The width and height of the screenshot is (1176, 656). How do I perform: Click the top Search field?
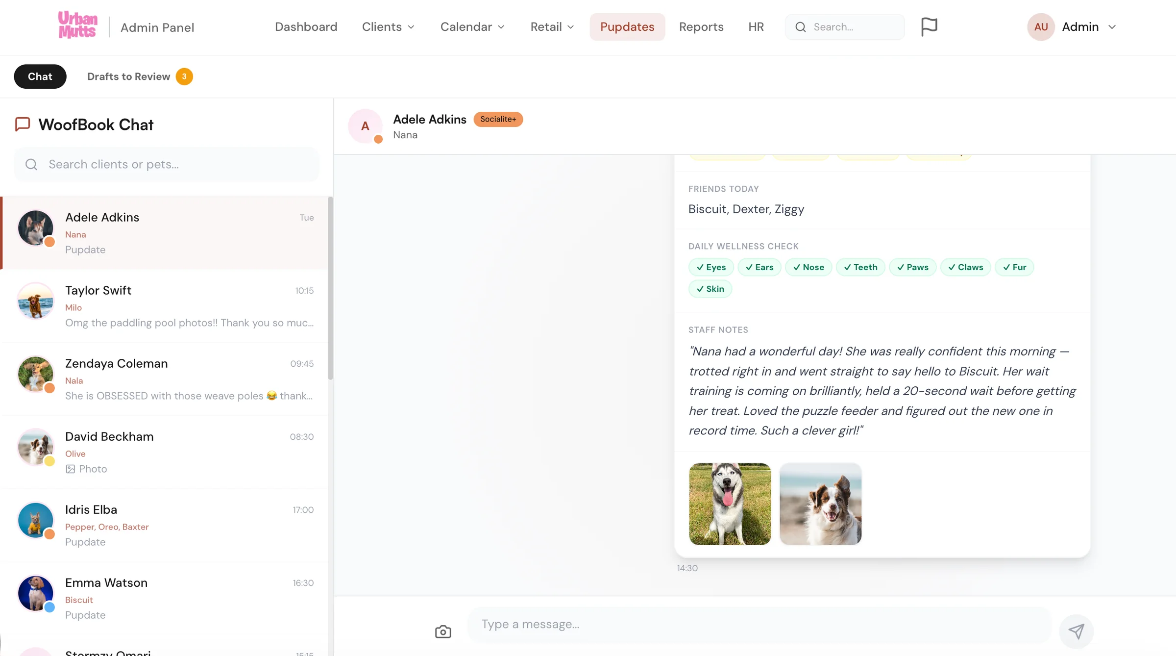pos(845,27)
